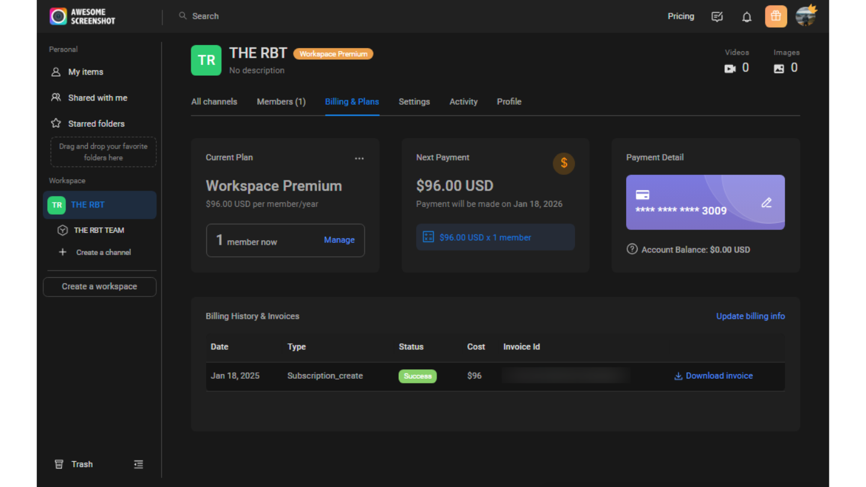Select THE RBT TEAM channel

point(99,230)
